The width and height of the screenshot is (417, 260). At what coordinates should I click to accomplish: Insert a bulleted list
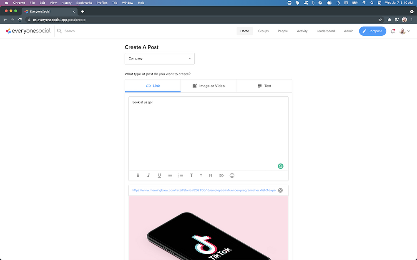coord(170,176)
